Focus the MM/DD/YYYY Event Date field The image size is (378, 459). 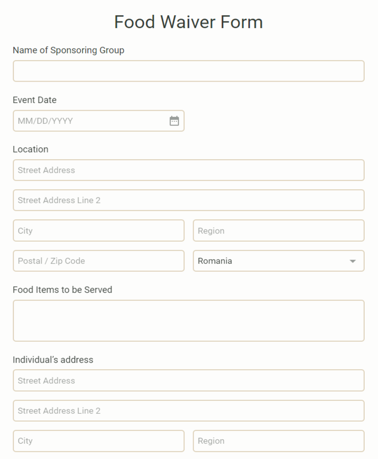click(99, 120)
